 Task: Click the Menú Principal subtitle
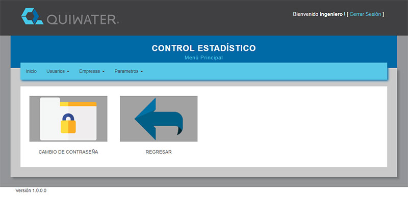pos(203,58)
